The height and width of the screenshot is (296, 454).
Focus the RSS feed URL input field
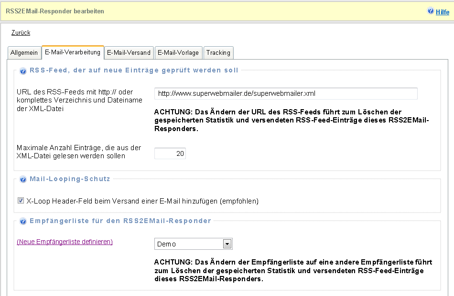(286, 93)
